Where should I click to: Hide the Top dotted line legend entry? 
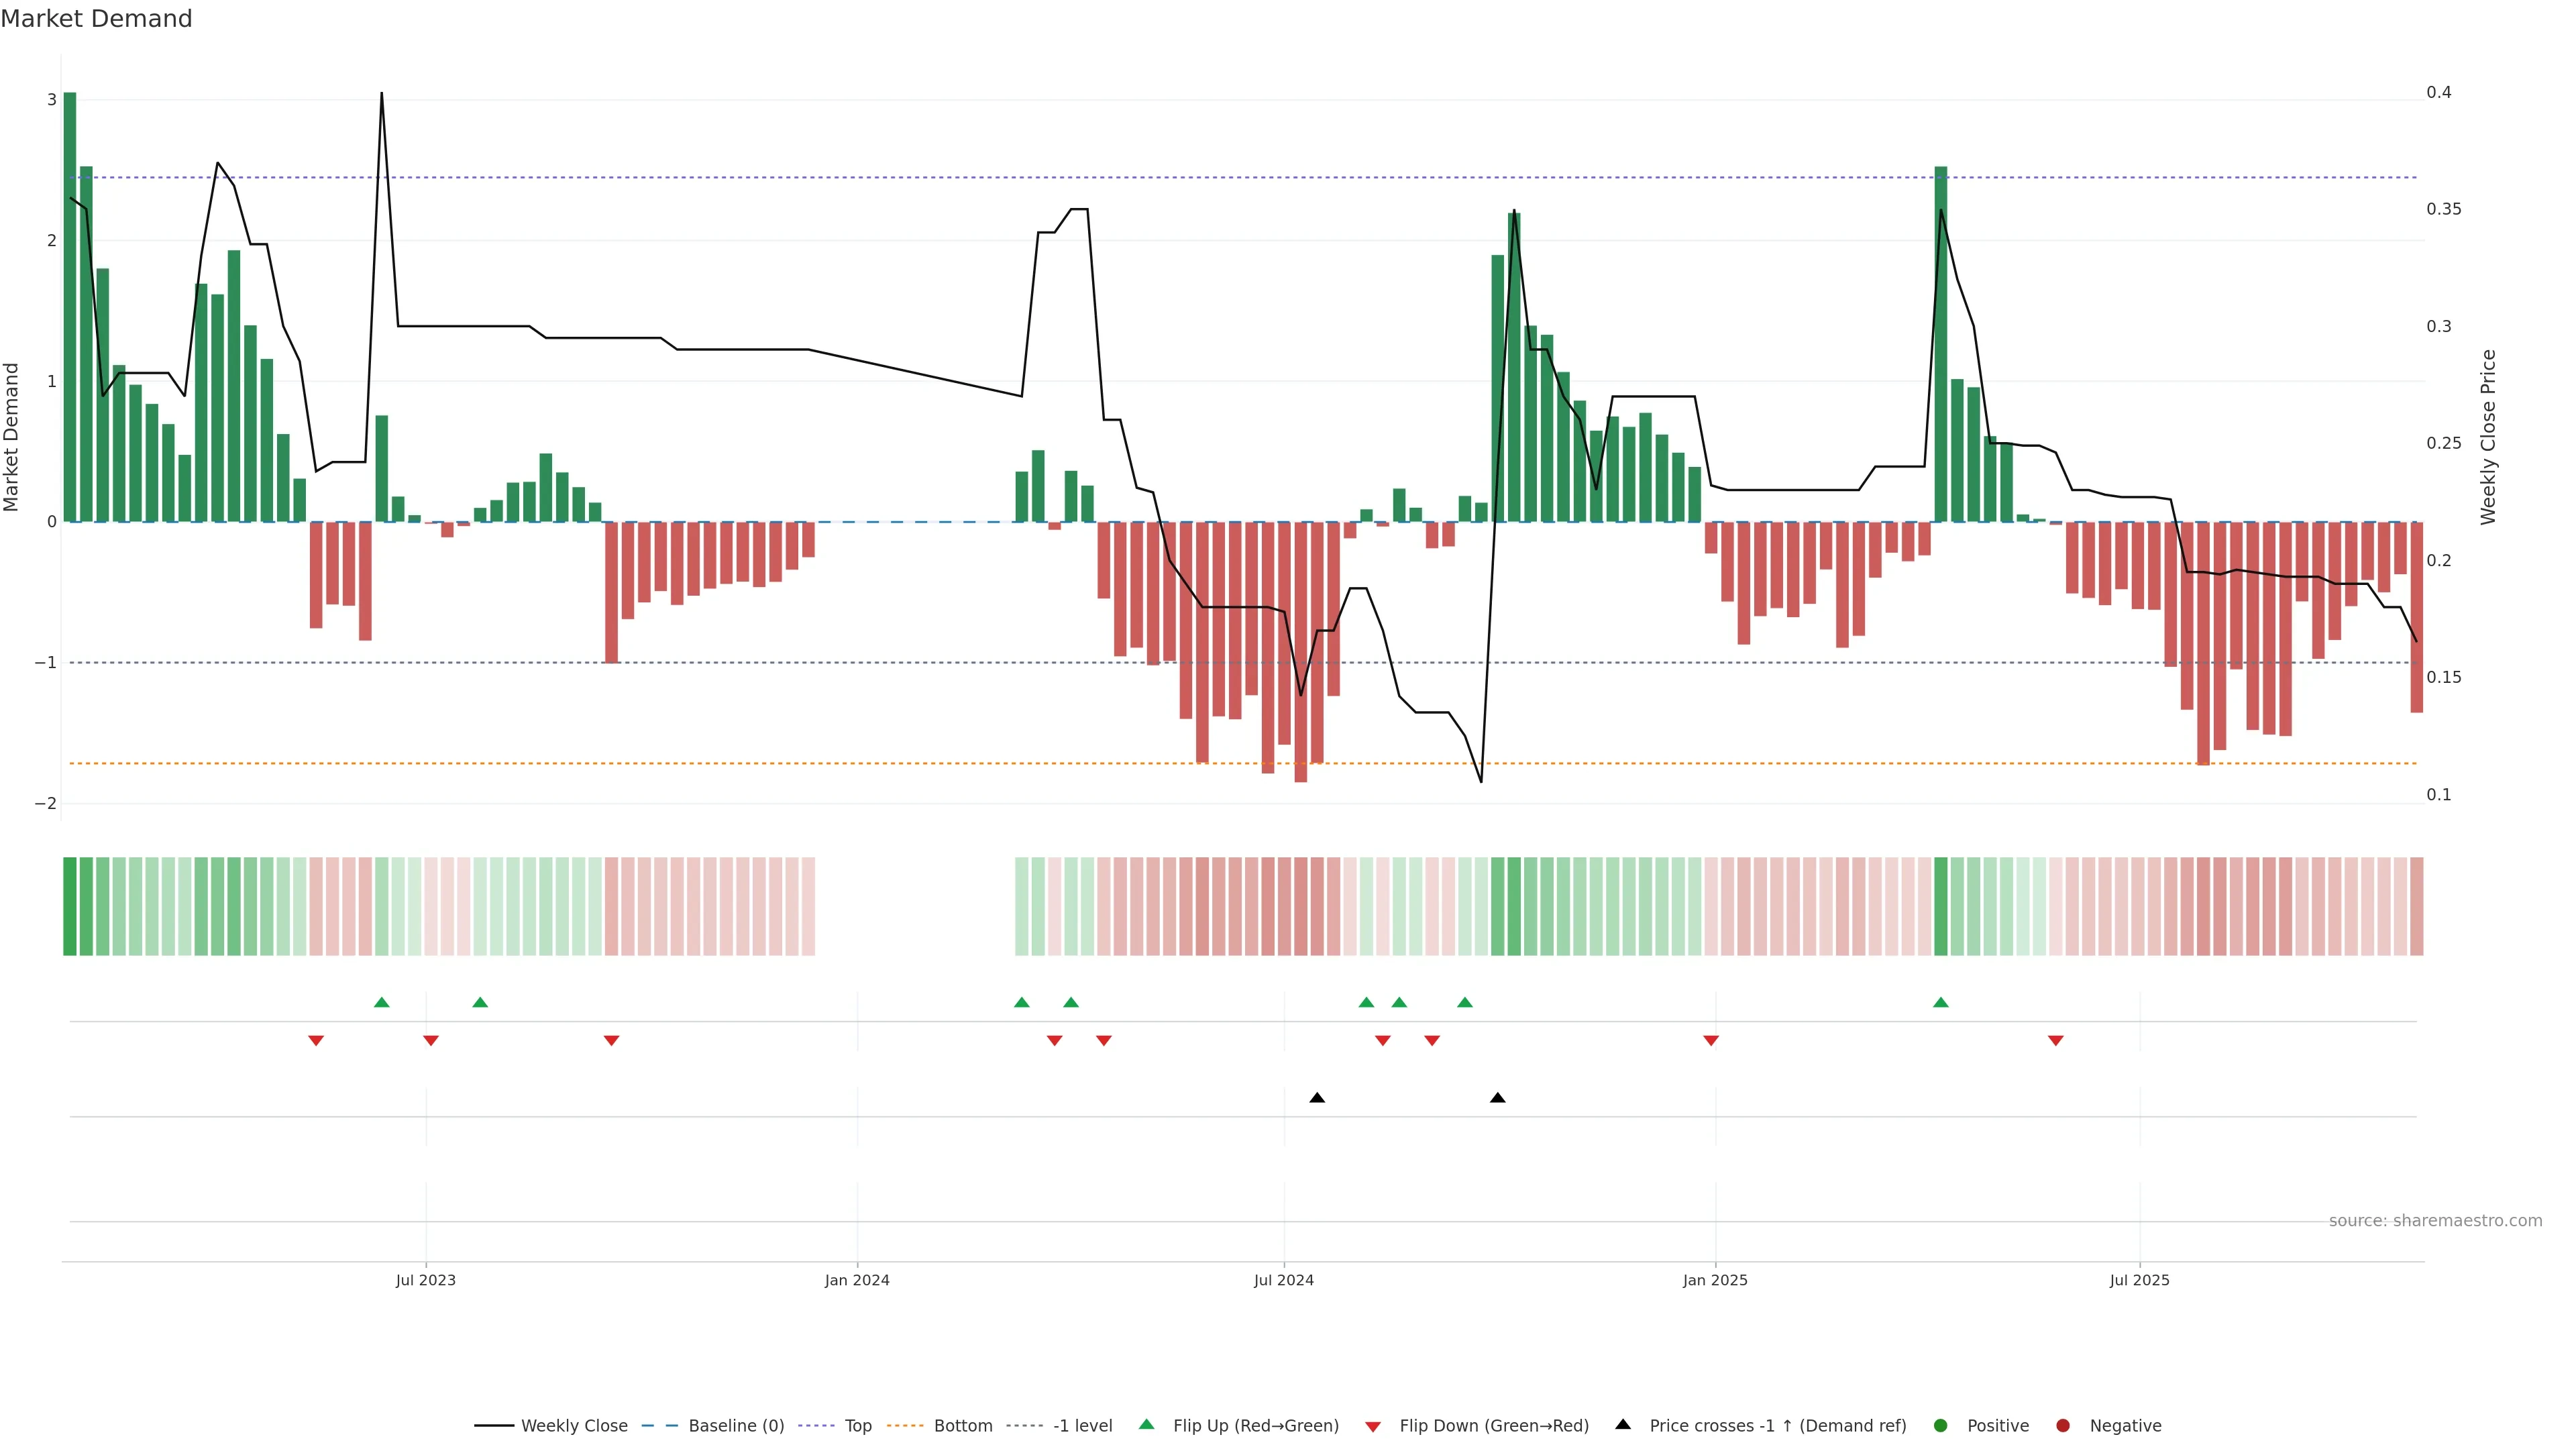pyautogui.click(x=857, y=1426)
